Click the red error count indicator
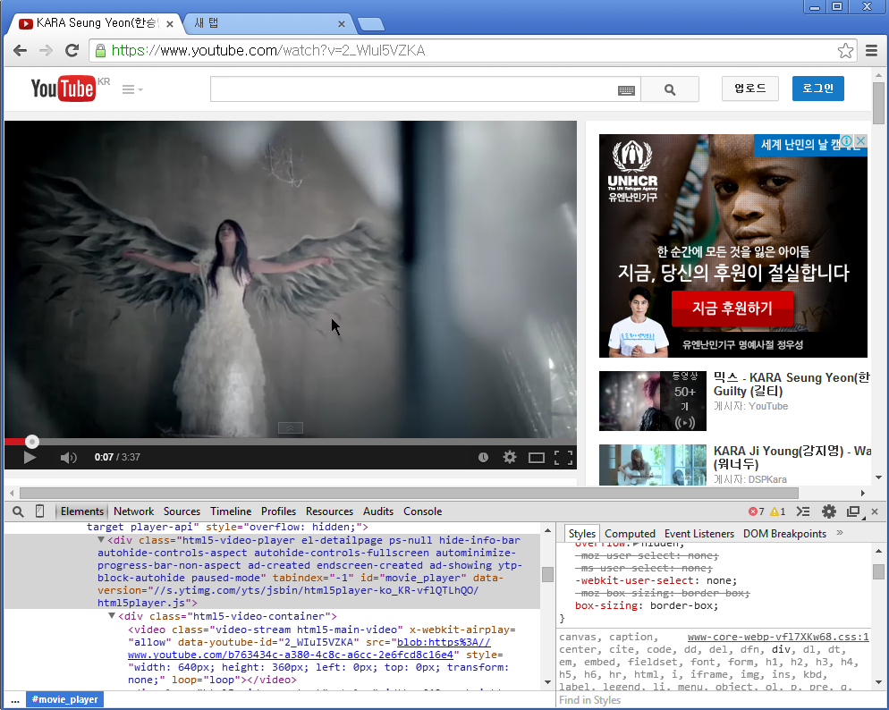This screenshot has height=710, width=889. pyautogui.click(x=757, y=511)
